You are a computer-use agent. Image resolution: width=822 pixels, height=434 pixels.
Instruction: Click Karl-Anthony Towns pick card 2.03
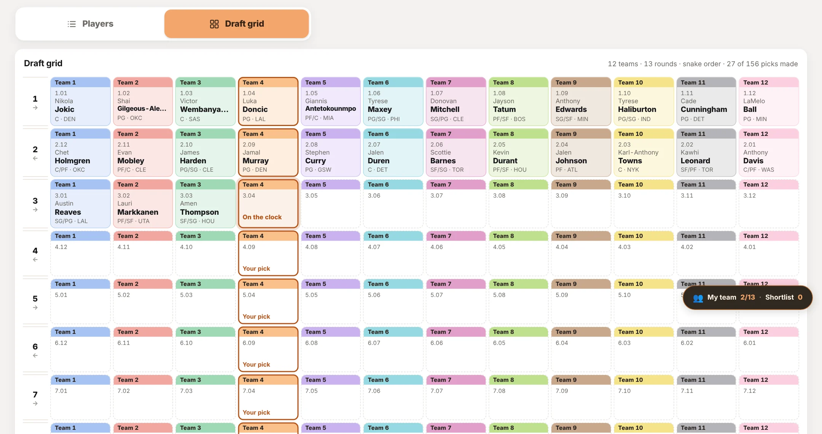(644, 152)
